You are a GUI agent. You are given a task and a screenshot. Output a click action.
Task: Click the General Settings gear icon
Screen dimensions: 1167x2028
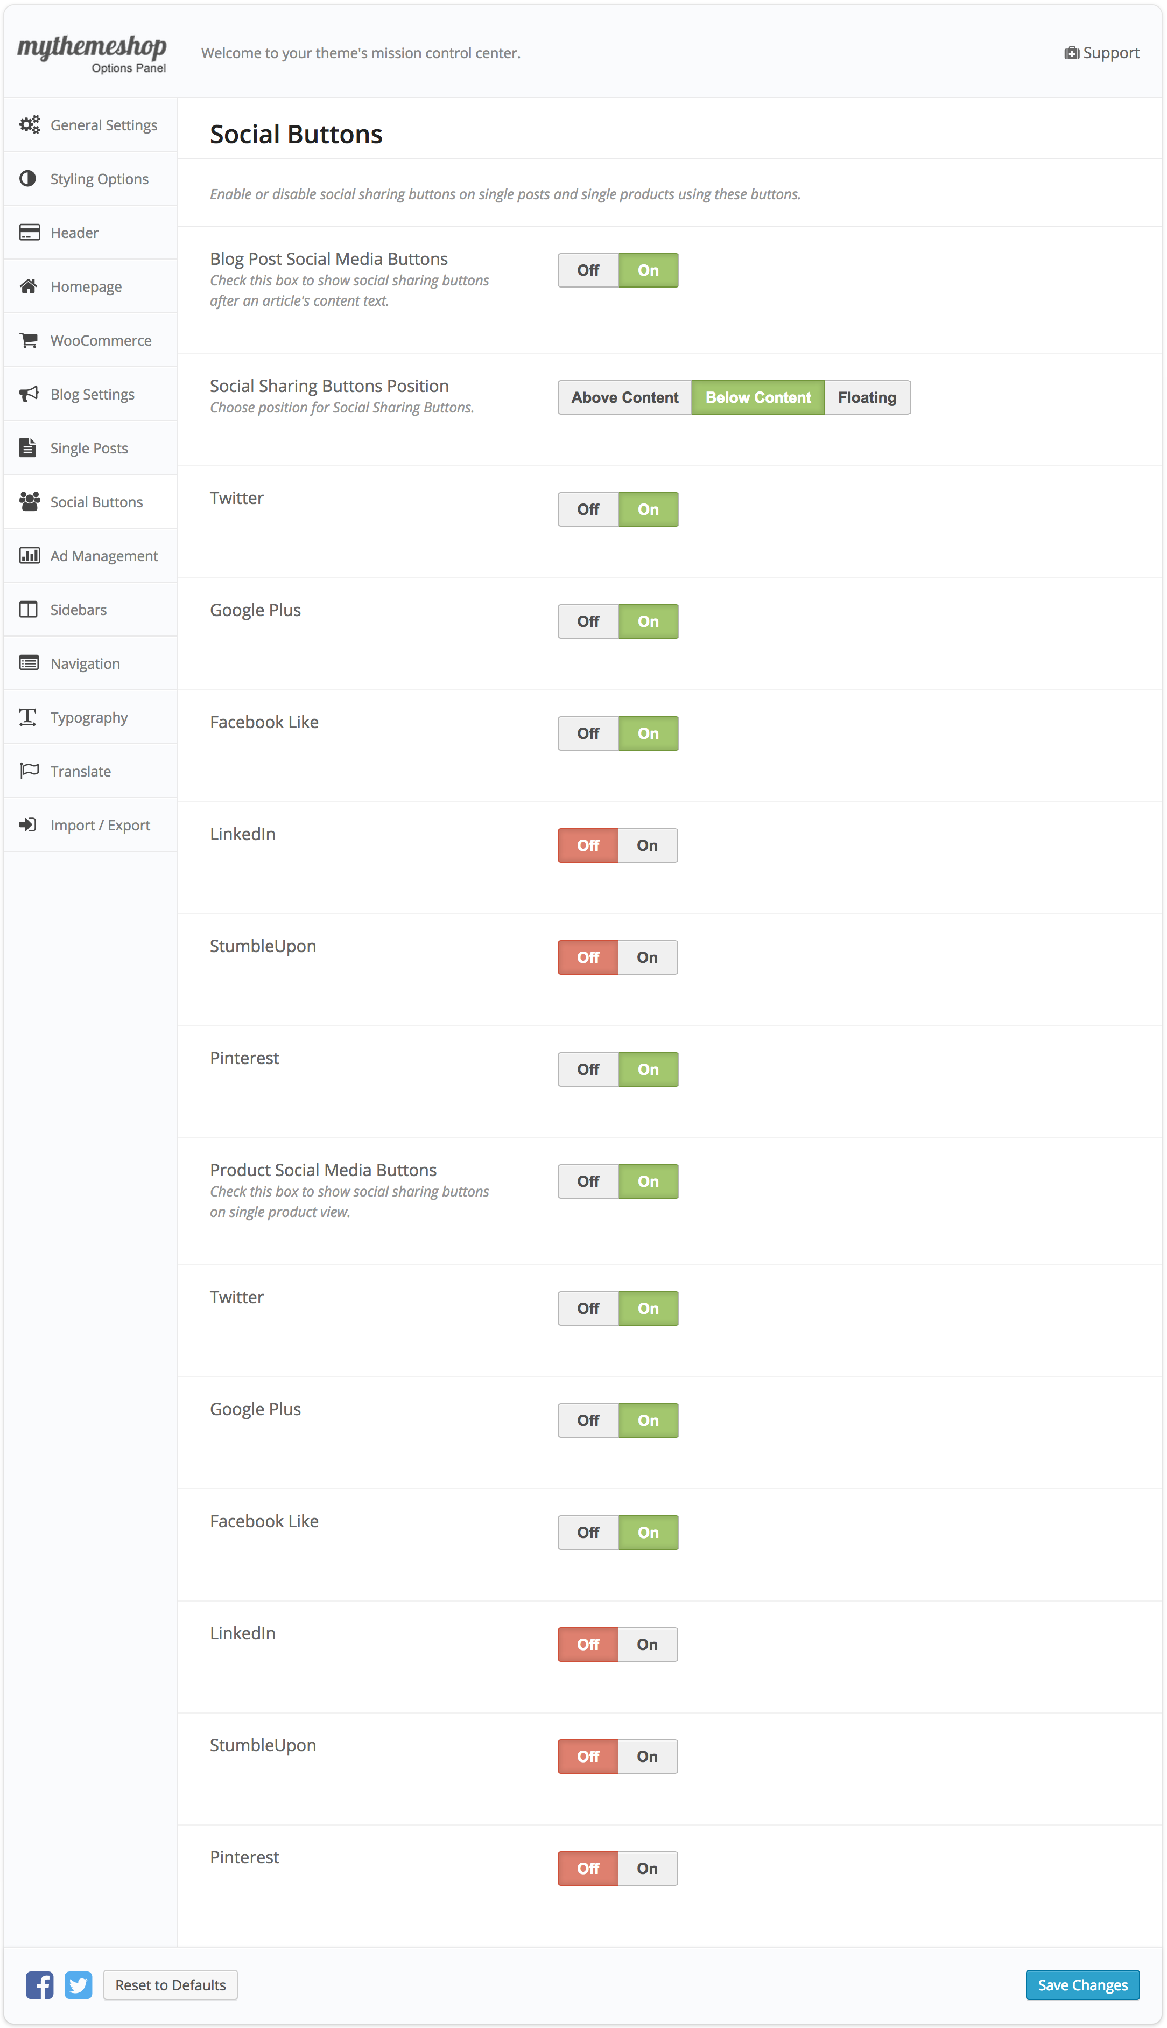click(29, 125)
